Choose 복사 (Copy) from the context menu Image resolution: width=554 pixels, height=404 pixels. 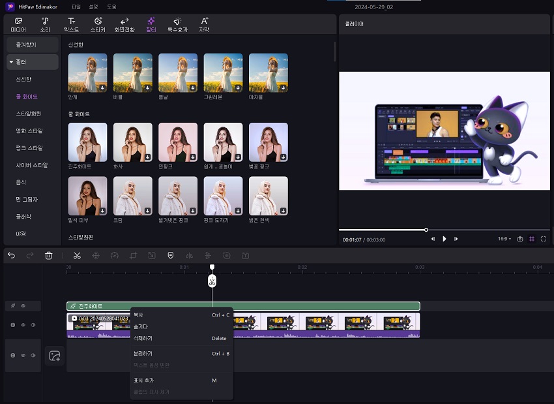click(182, 315)
